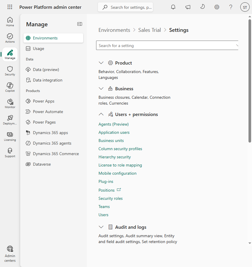252x267 pixels.
Task: Focus the Search for a setting field
Action: pyautogui.click(x=167, y=45)
